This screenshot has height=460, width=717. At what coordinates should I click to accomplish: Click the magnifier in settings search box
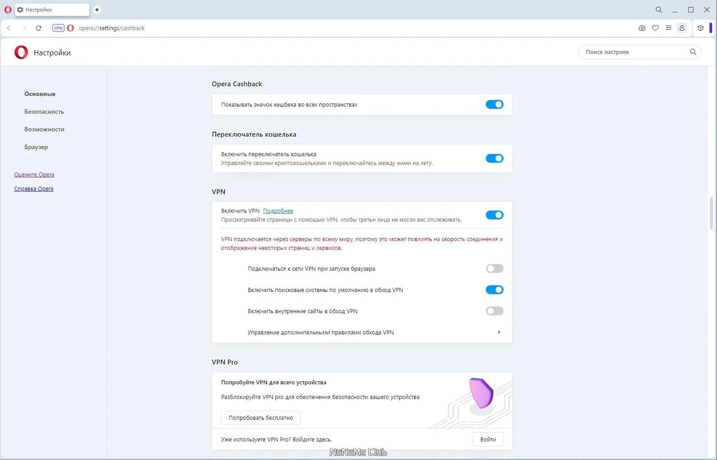coord(693,52)
